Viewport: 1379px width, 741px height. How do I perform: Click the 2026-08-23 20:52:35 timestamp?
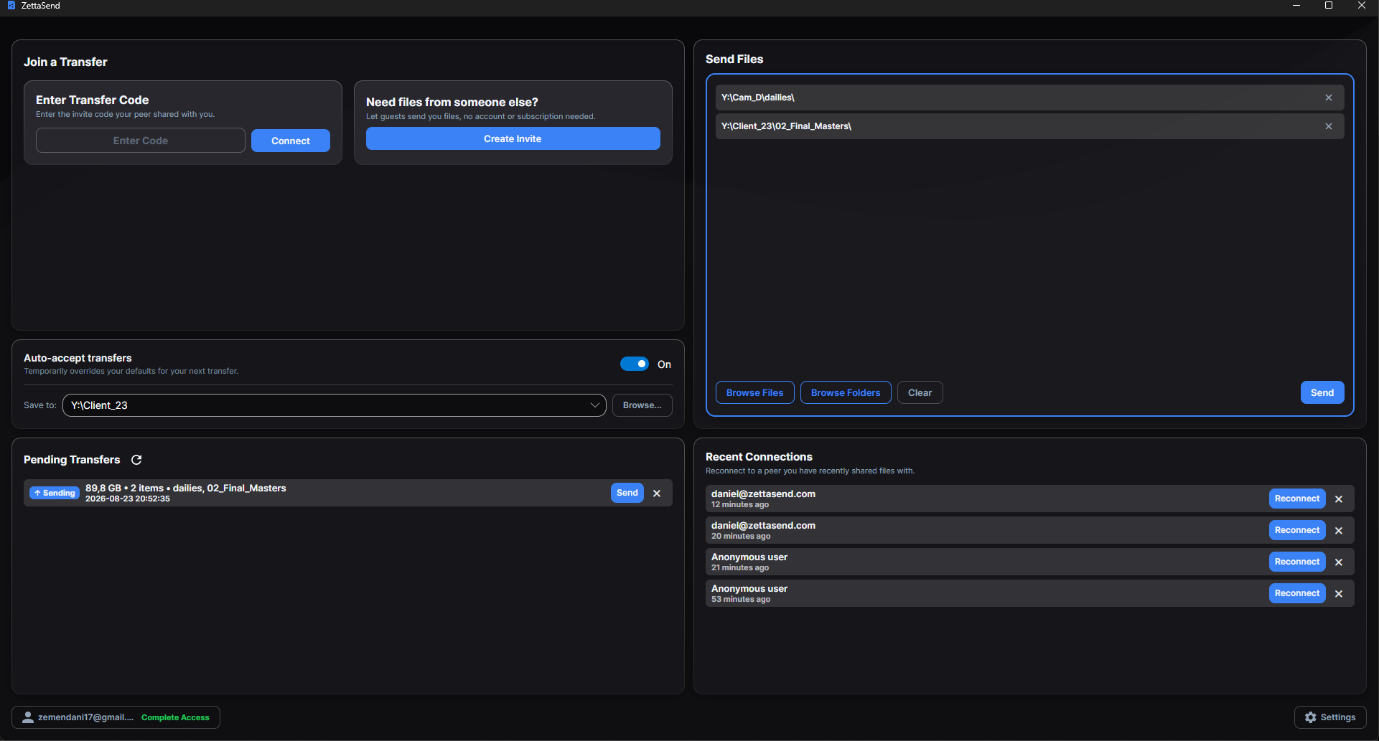[x=128, y=499]
